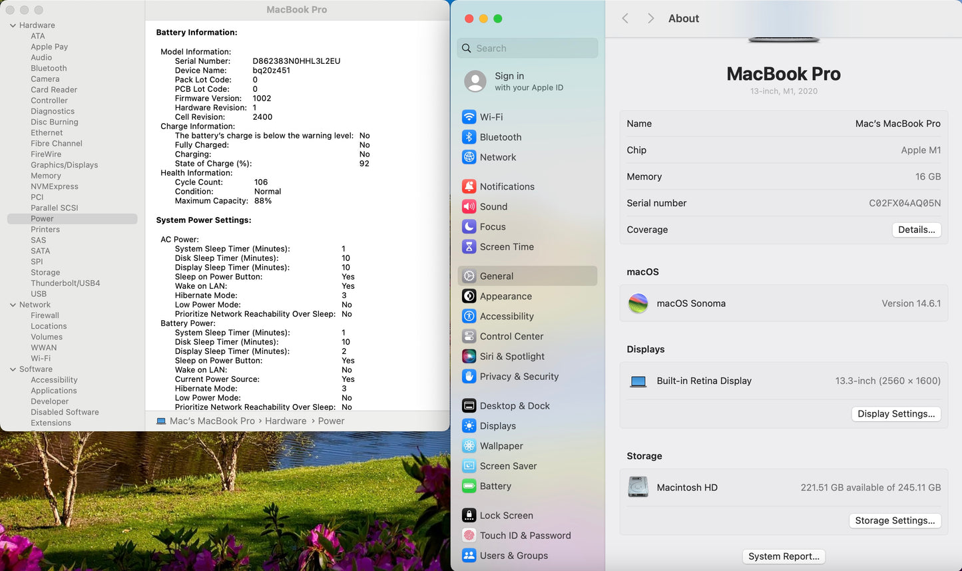The image size is (962, 571).
Task: Click the System Report... button
Action: click(x=784, y=556)
